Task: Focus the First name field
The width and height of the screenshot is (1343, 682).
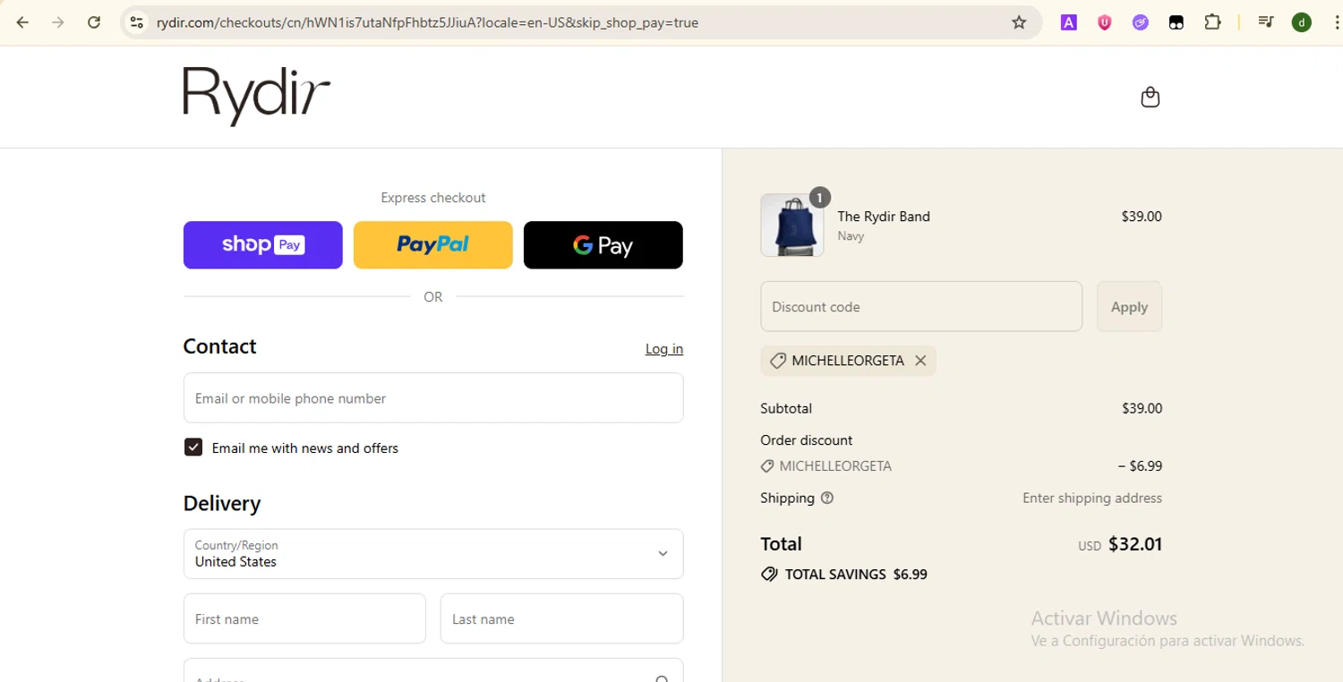Action: (304, 618)
